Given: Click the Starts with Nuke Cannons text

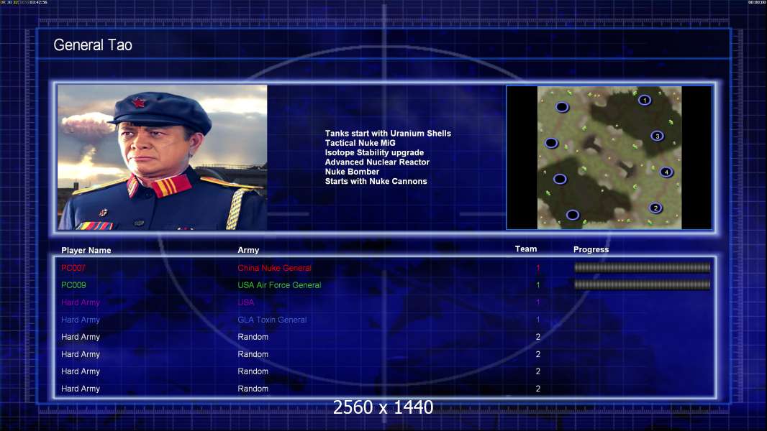Looking at the screenshot, I should click(376, 181).
